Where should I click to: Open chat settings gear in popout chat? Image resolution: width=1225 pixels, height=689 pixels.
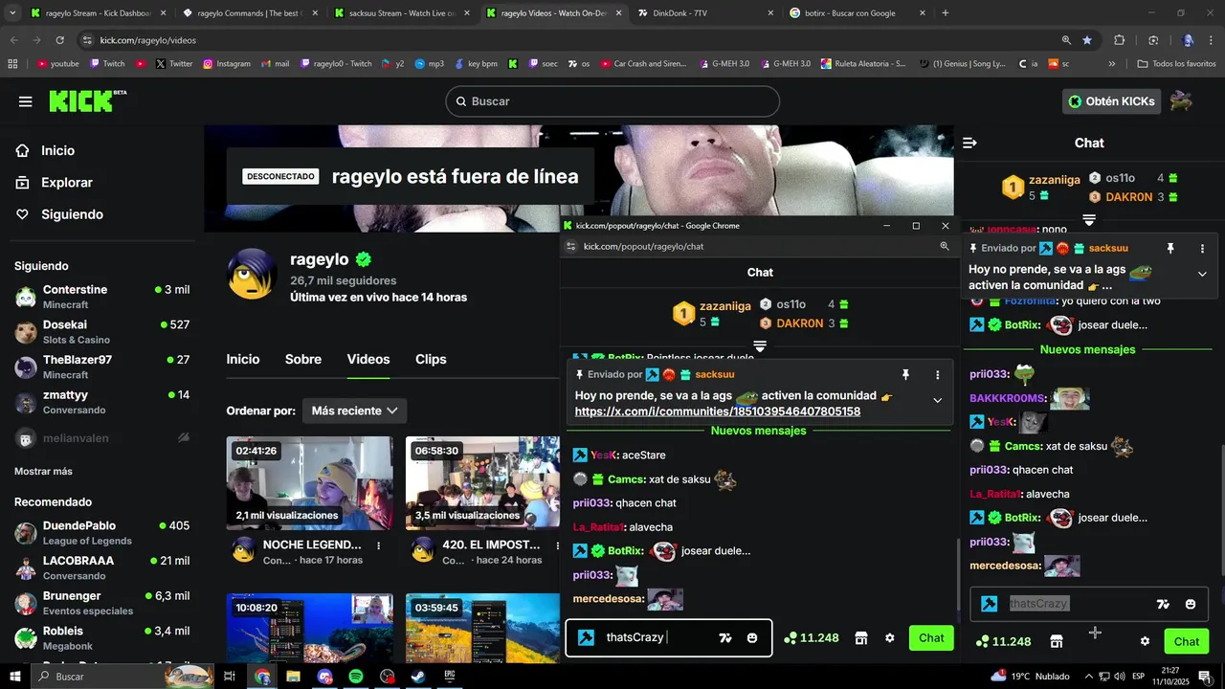point(889,638)
